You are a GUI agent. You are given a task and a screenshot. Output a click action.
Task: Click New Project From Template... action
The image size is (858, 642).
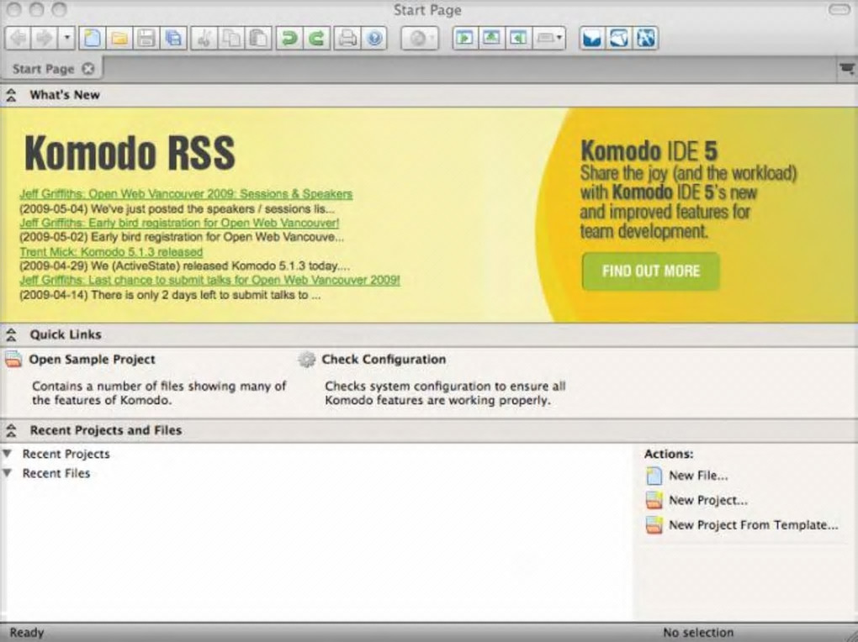(754, 525)
